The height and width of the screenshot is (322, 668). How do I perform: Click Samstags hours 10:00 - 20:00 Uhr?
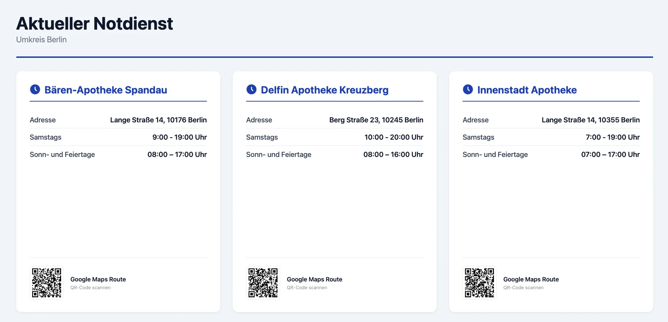(394, 137)
